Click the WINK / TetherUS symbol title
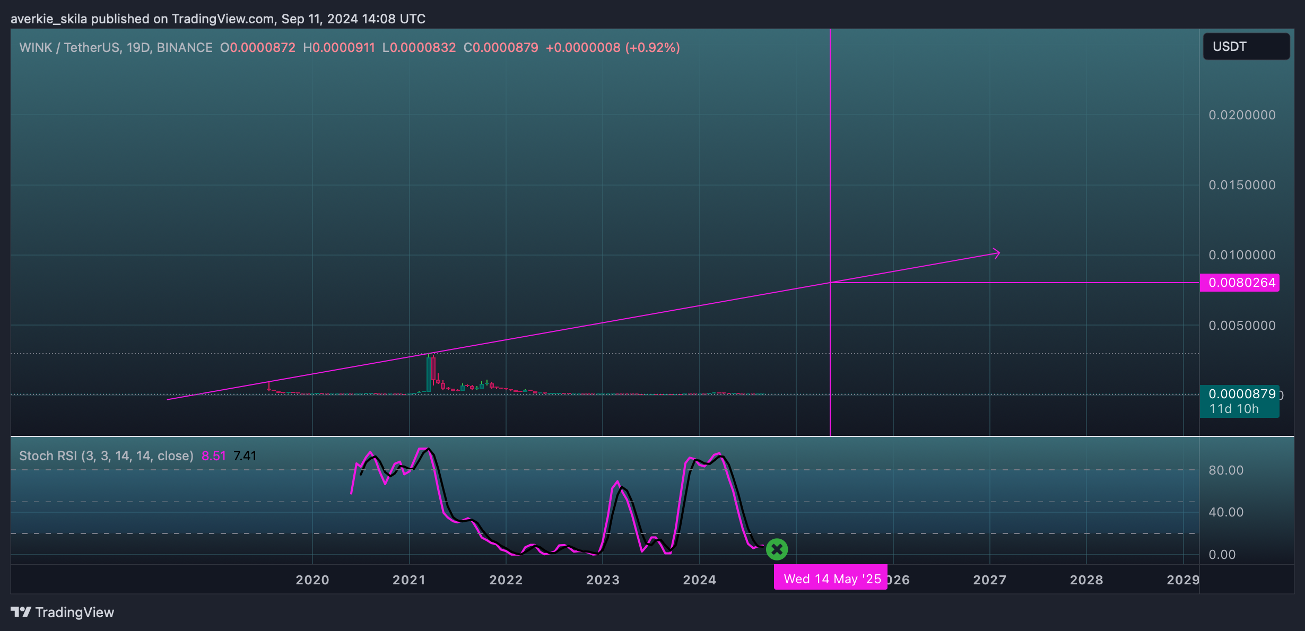The width and height of the screenshot is (1305, 631). click(116, 48)
